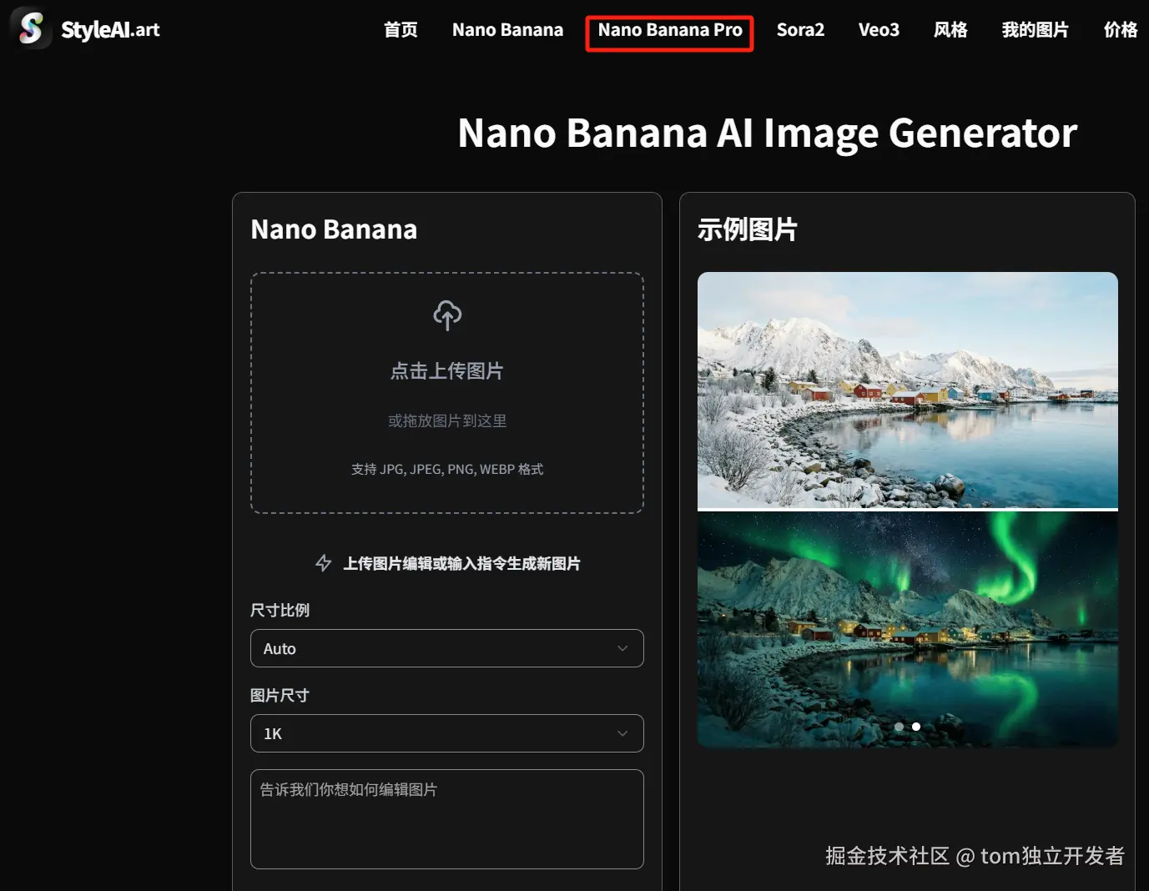Click the 上传图片编辑或输入指令生成新图片 hint text
1149x891 pixels.
click(461, 563)
